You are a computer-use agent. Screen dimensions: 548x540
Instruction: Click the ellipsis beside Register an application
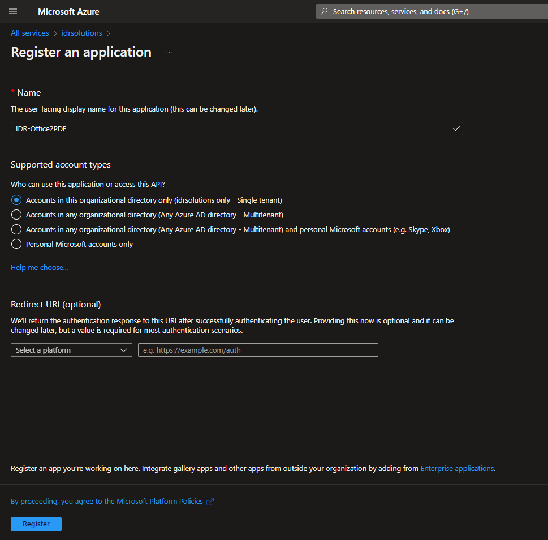tap(170, 53)
